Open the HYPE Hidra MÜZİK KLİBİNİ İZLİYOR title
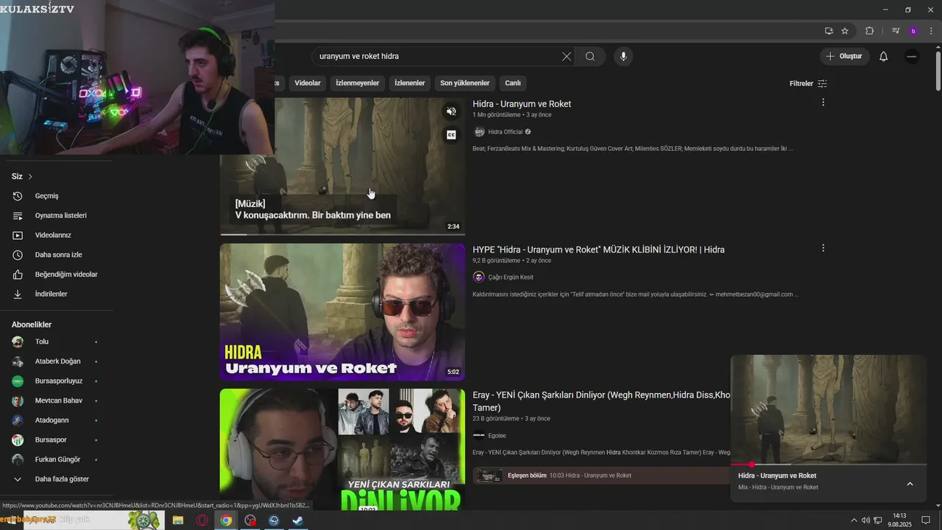This screenshot has height=530, width=942. 598,250
